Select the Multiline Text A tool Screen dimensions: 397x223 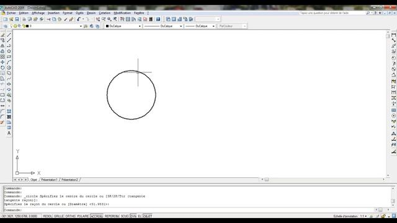(9, 133)
